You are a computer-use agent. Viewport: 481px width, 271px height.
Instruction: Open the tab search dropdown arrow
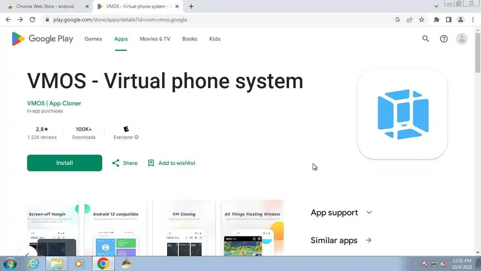pos(436,6)
